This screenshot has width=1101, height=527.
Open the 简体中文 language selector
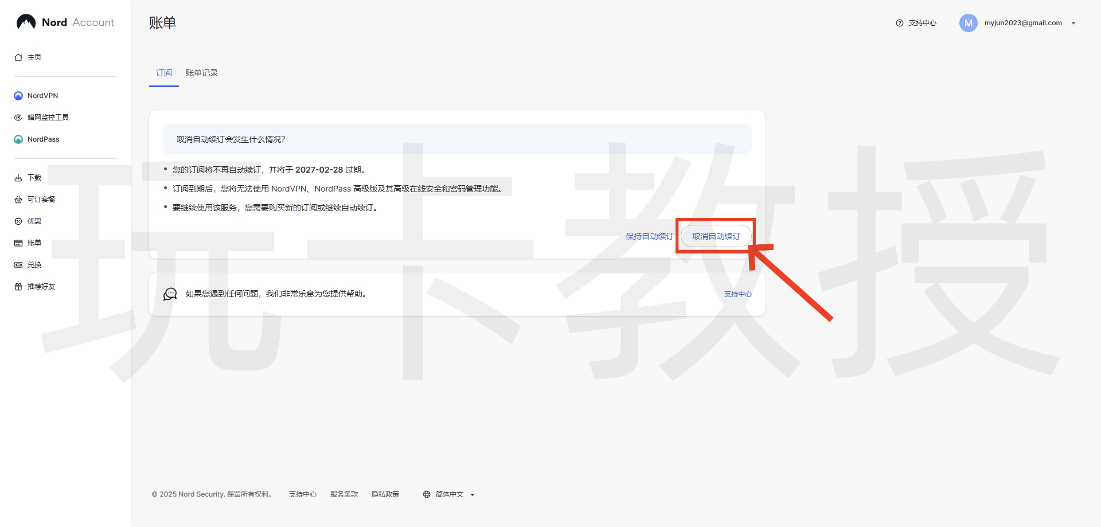pyautogui.click(x=450, y=494)
